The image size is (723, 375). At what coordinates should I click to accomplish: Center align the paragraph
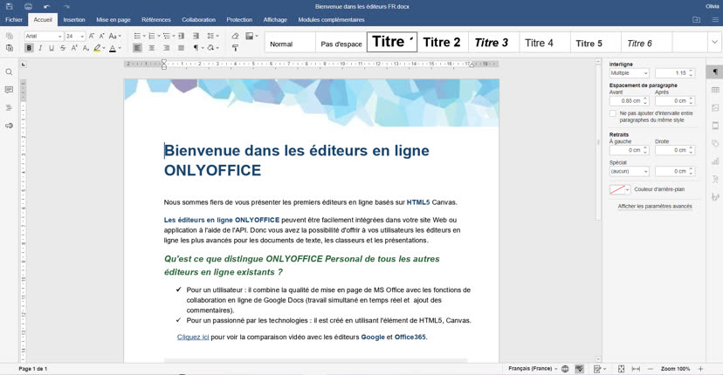[x=152, y=48]
